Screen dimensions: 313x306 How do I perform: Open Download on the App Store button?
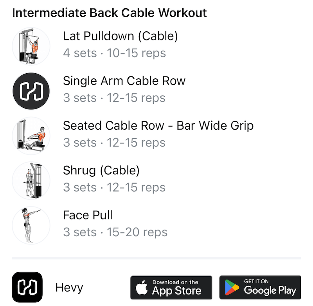[x=171, y=288]
